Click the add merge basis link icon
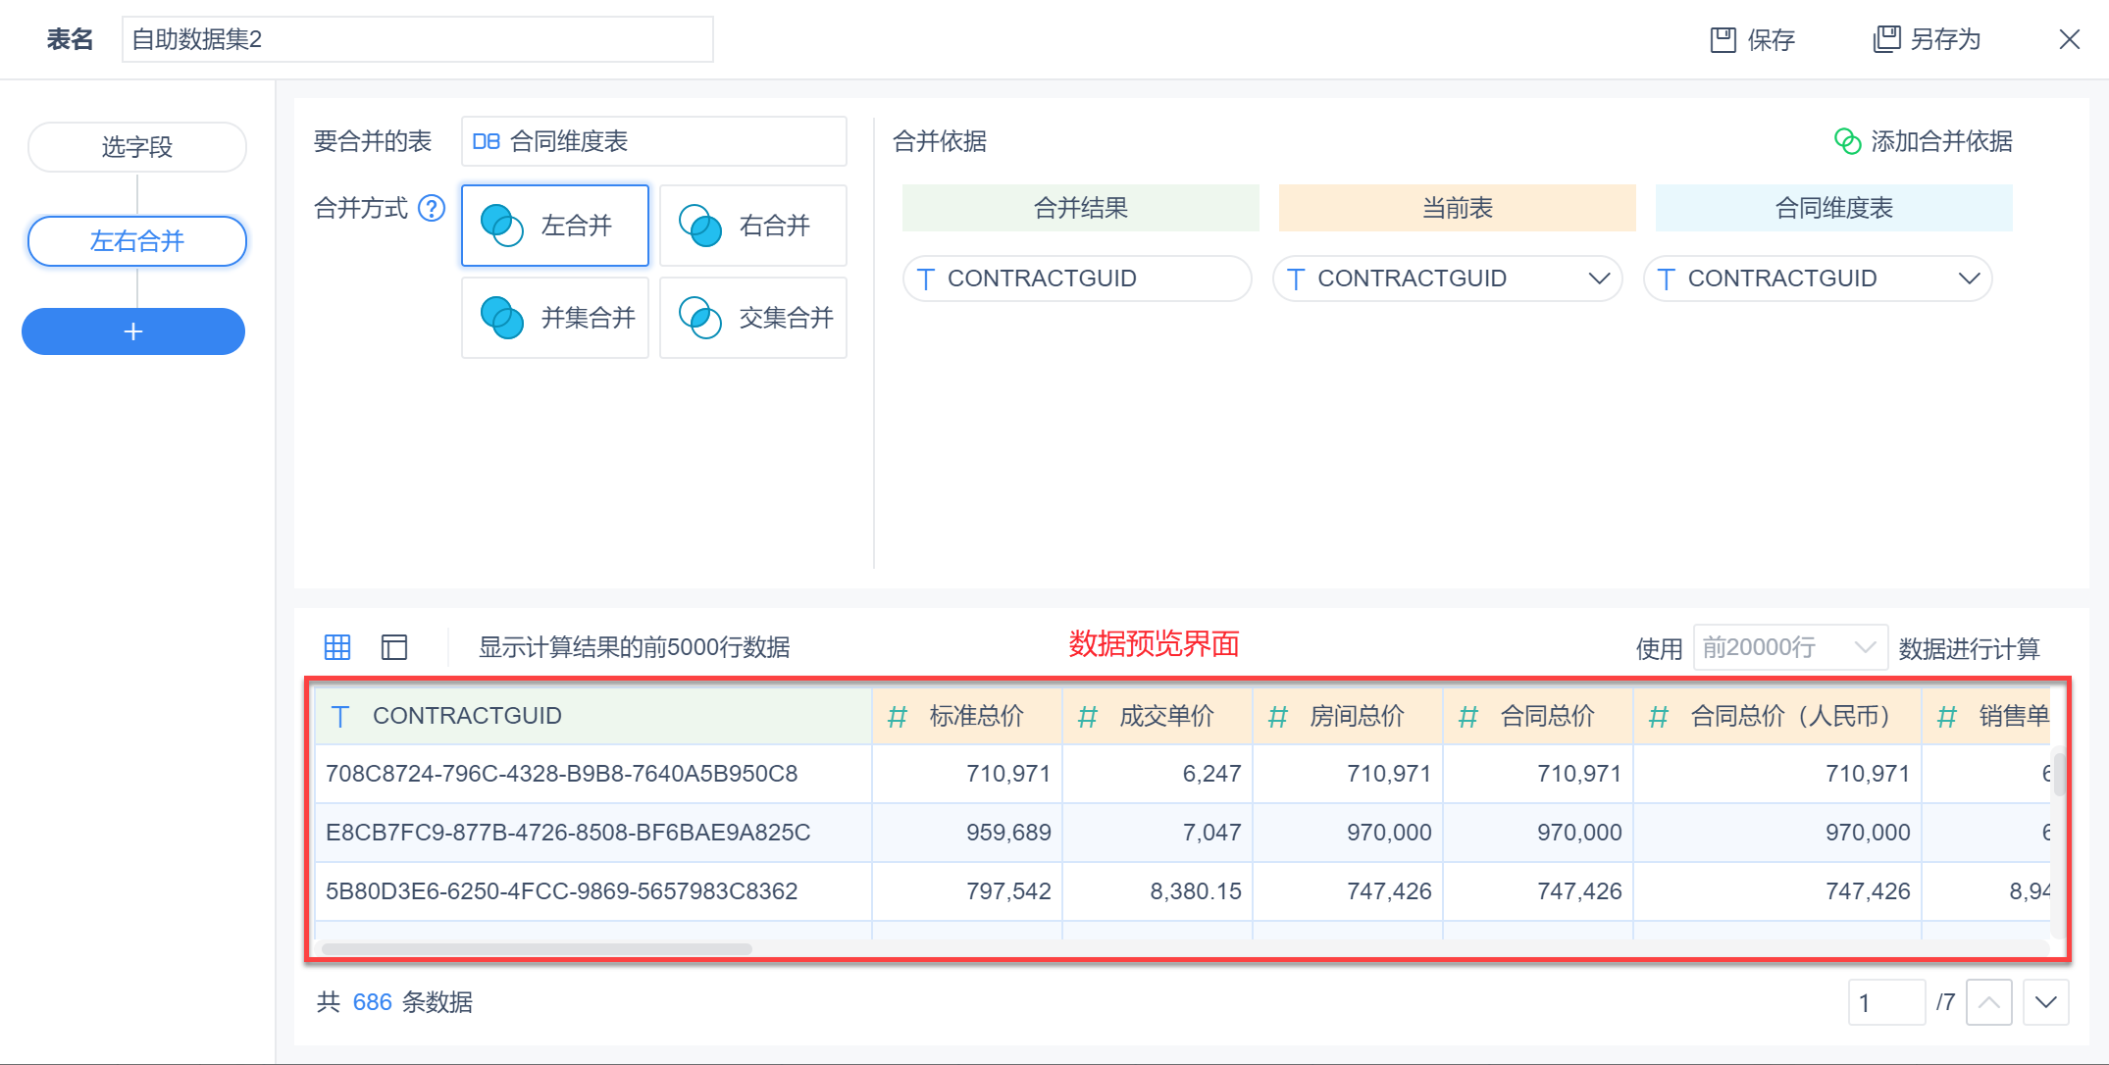This screenshot has width=2109, height=1065. pos(1847,141)
